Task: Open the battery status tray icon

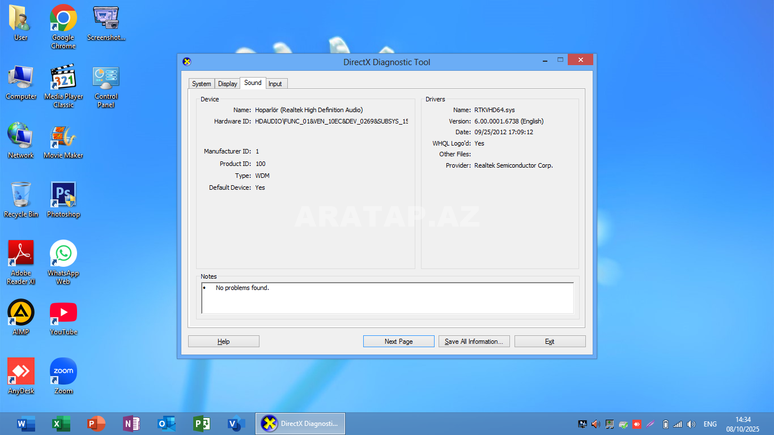Action: (x=666, y=424)
